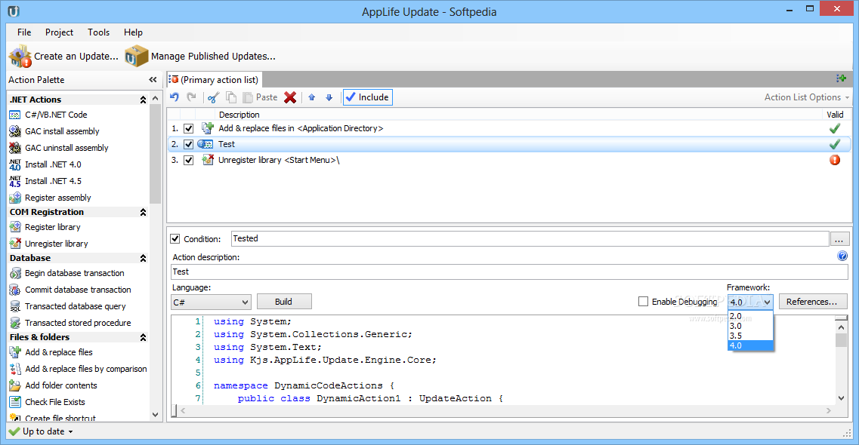Image resolution: width=859 pixels, height=445 pixels.
Task: Click the Paste button
Action: [260, 97]
